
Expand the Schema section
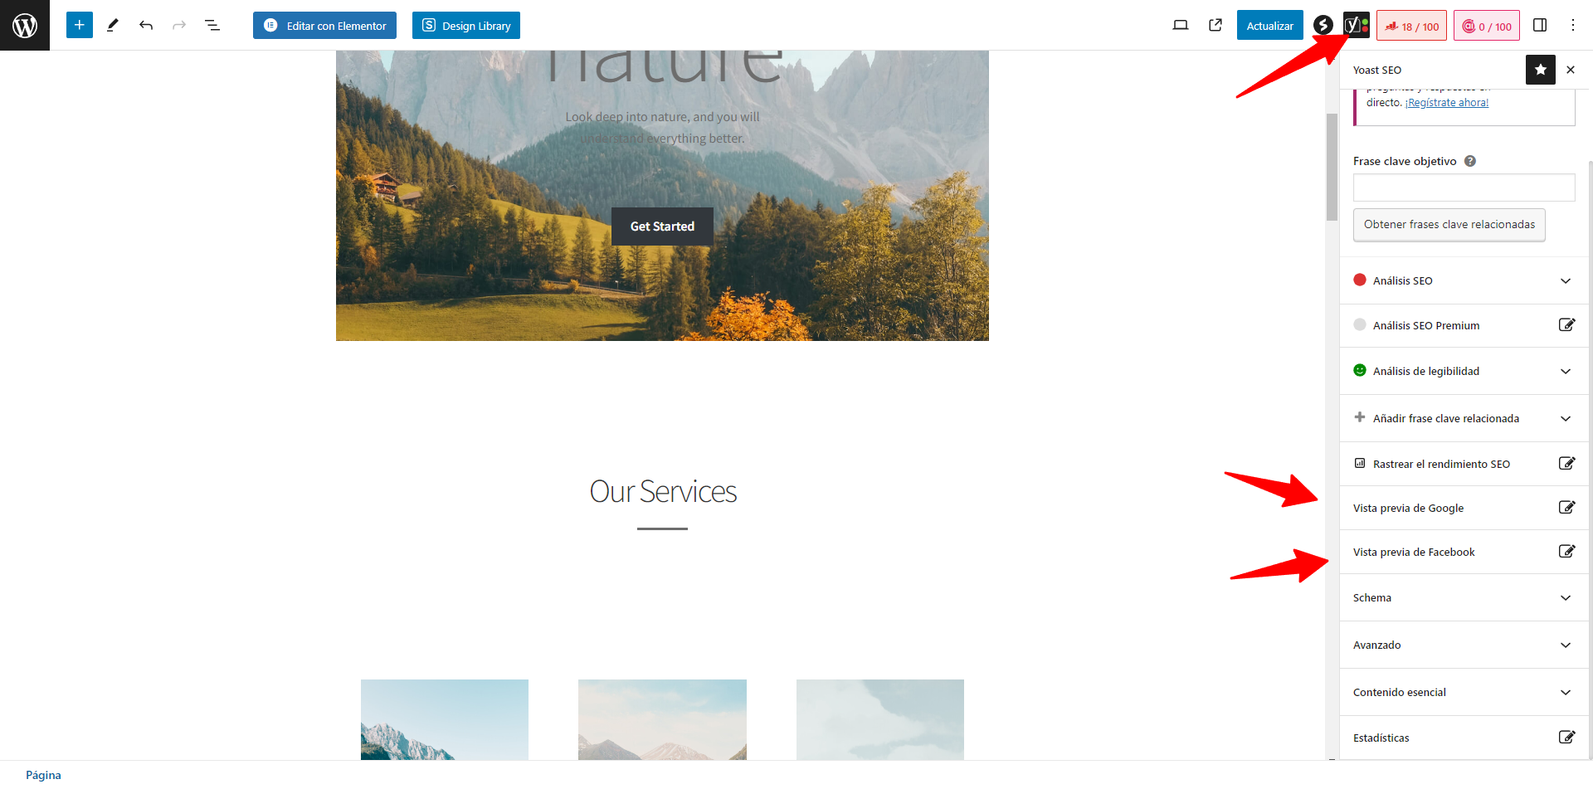(1464, 597)
